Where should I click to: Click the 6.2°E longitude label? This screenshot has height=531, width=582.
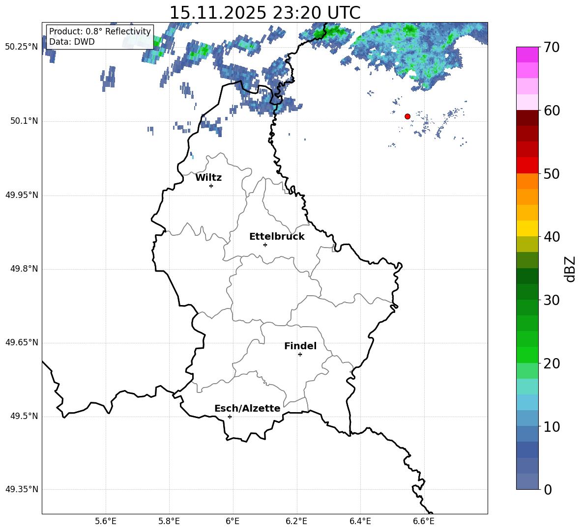296,521
